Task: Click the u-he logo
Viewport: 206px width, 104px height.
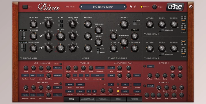Action: pos(175,7)
